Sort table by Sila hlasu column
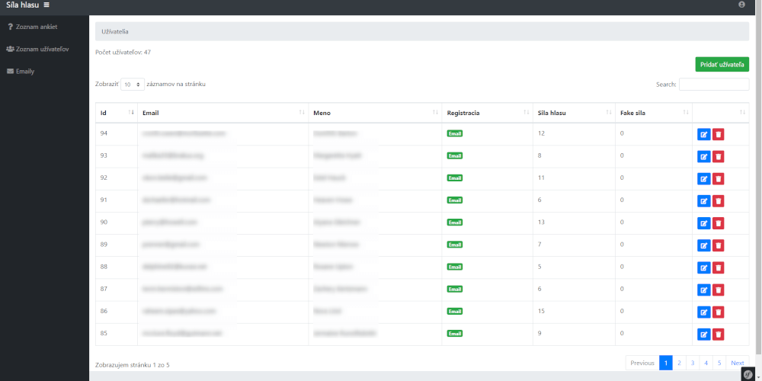 (574, 113)
